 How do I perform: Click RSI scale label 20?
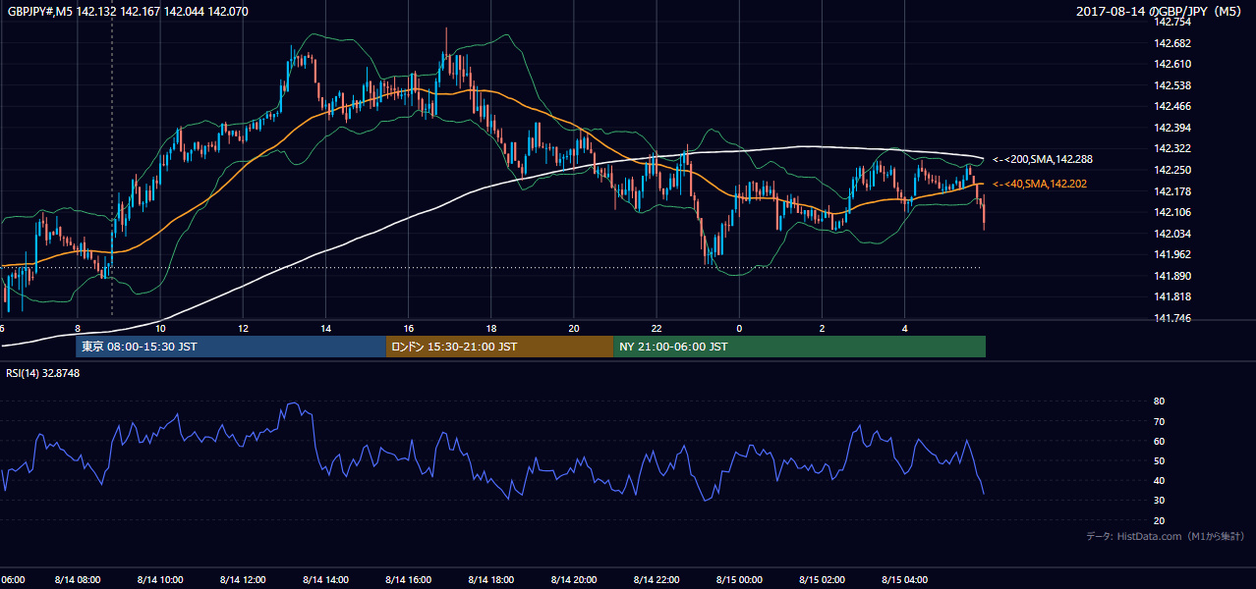tap(1159, 520)
